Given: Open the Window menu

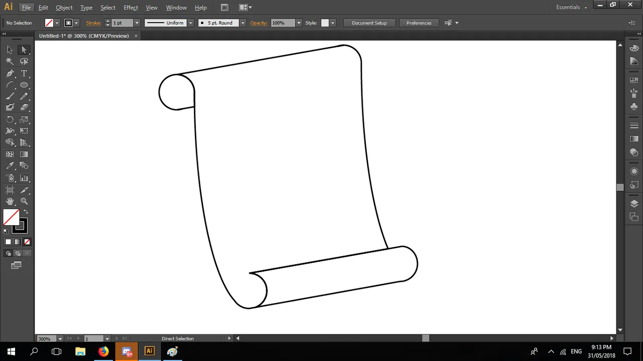Looking at the screenshot, I should [176, 8].
